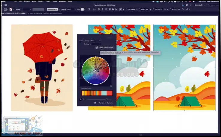Expand the Color Library dropdown

pyautogui.click(x=95, y=41)
